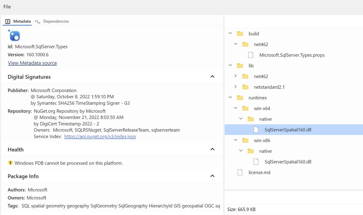The width and height of the screenshot is (363, 215).
Task: Click the license.md file icon
Action: tap(240, 172)
